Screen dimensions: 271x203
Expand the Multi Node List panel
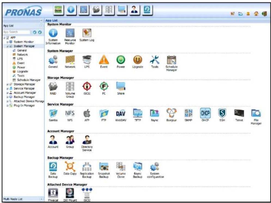[x=41, y=199]
